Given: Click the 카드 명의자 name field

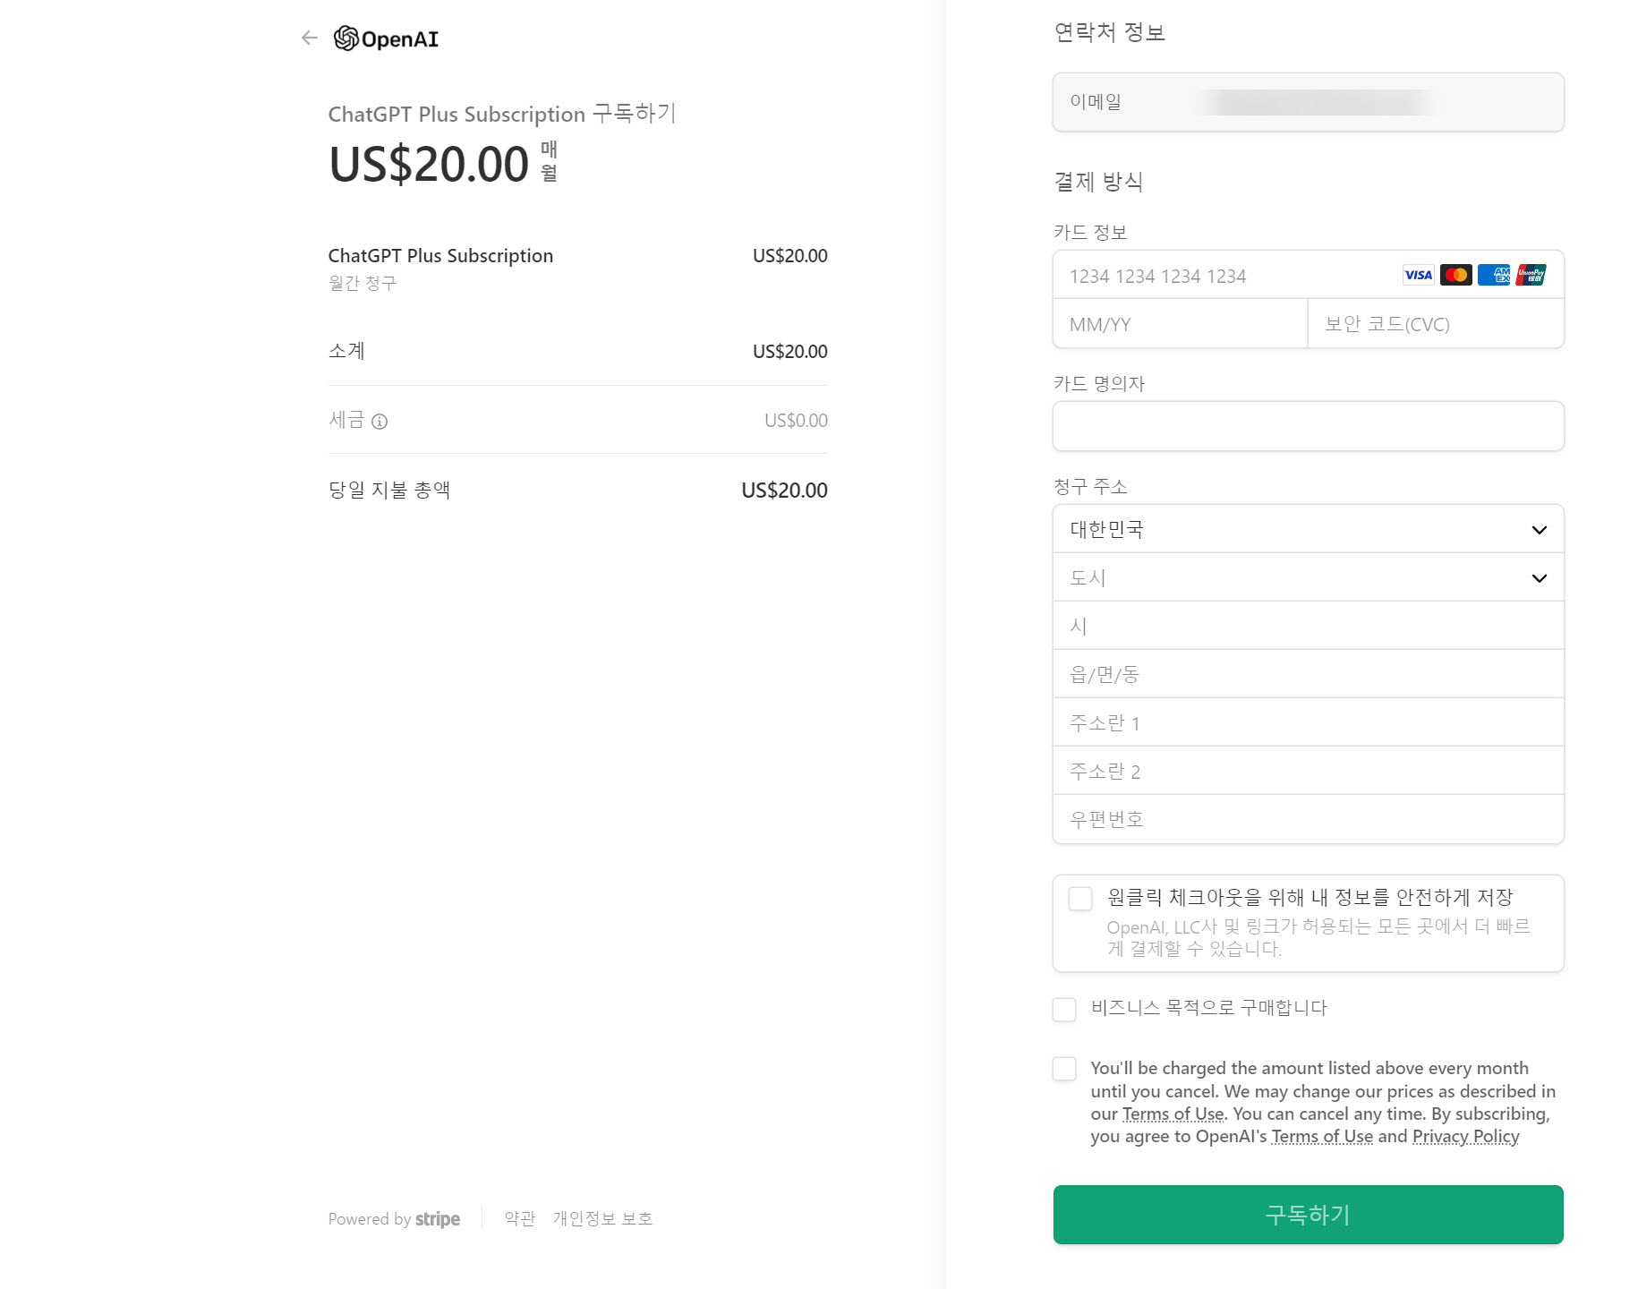Looking at the screenshot, I should [1308, 426].
